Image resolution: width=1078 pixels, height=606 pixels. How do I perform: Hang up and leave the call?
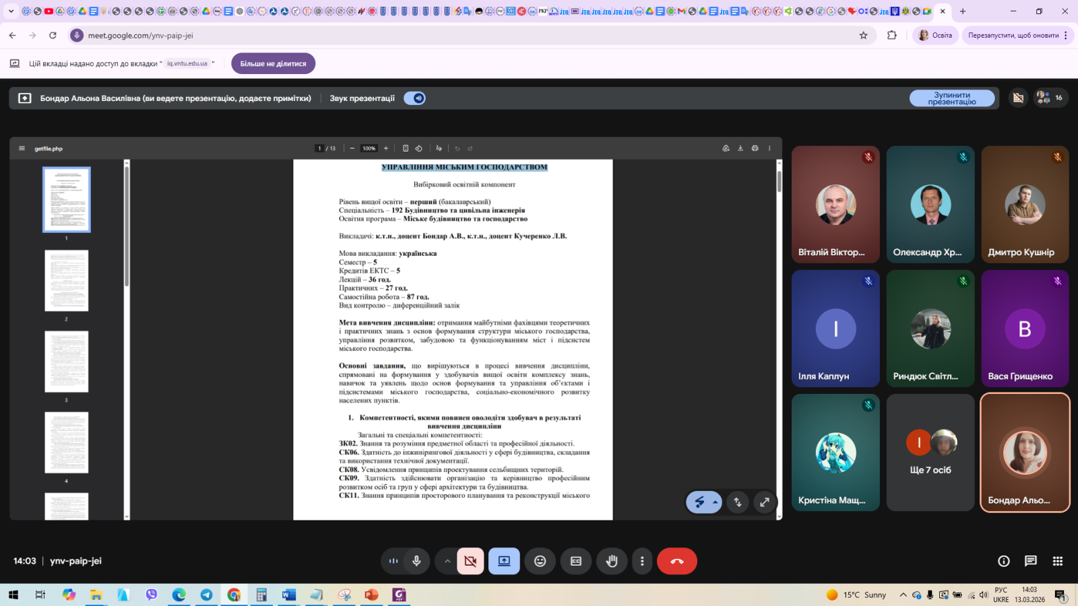676,561
